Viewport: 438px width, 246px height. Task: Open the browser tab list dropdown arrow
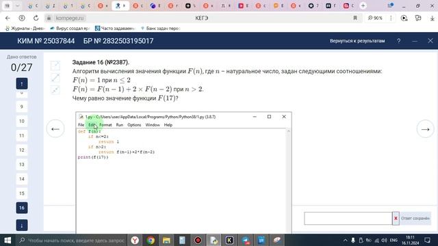tap(17, 5)
